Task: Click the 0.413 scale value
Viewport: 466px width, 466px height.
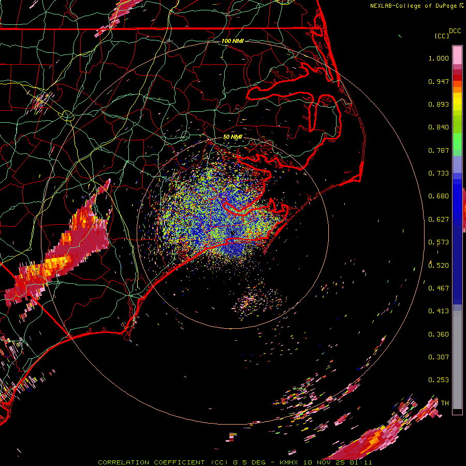Action: [x=439, y=311]
